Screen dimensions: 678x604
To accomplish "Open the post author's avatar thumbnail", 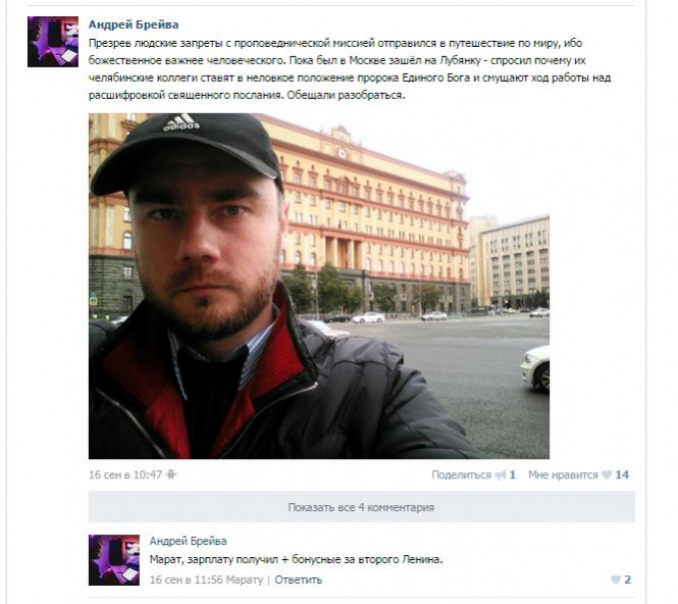I will click(x=53, y=42).
